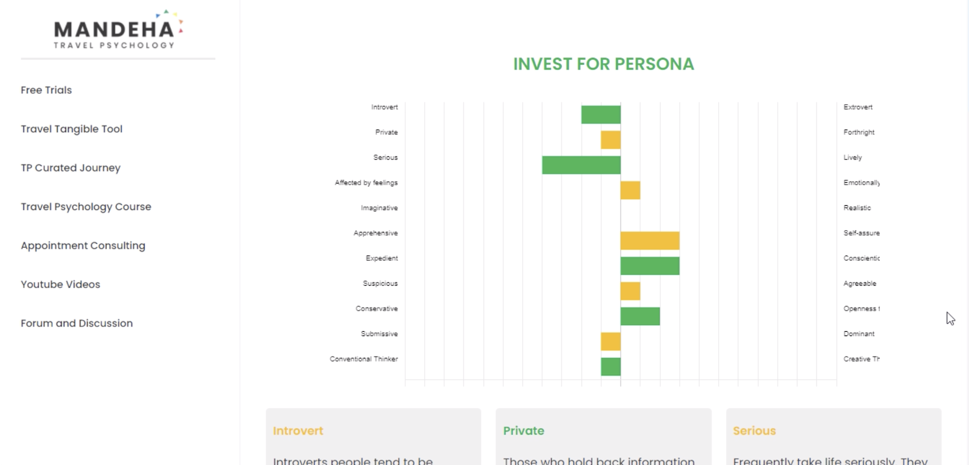This screenshot has height=465, width=969.
Task: Click the Introvert description card heading
Action: pos(298,431)
